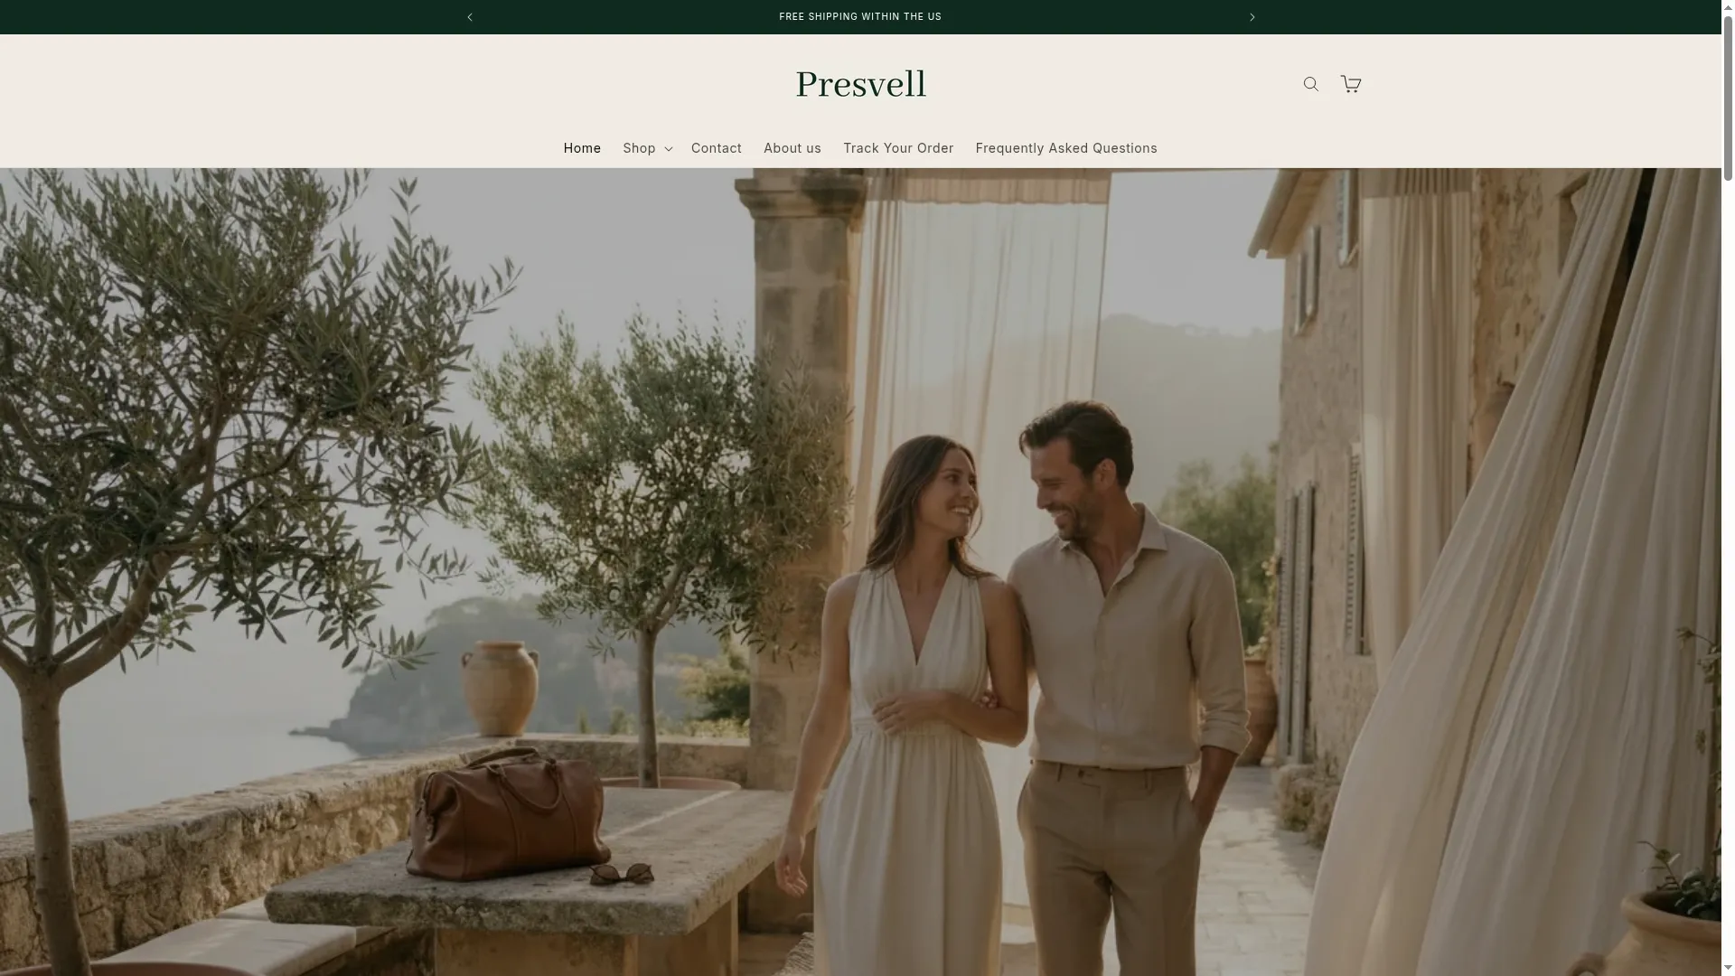Open the shopping cart icon
The height and width of the screenshot is (976, 1735).
[1350, 84]
